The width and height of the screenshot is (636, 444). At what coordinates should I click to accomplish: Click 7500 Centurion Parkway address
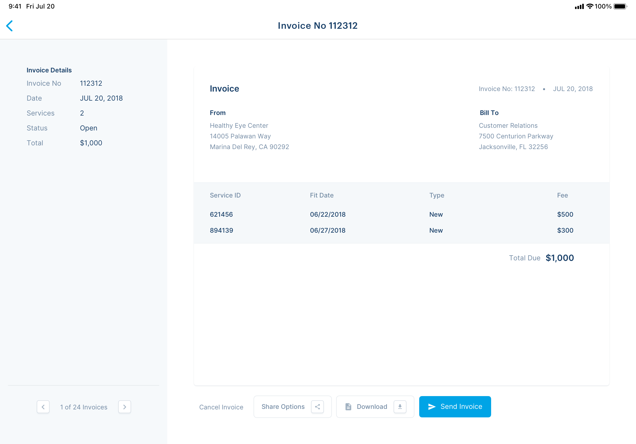pos(516,136)
